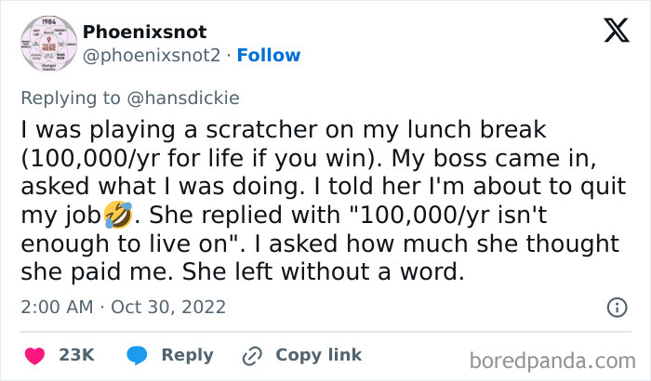Click the X logo icon

(616, 31)
